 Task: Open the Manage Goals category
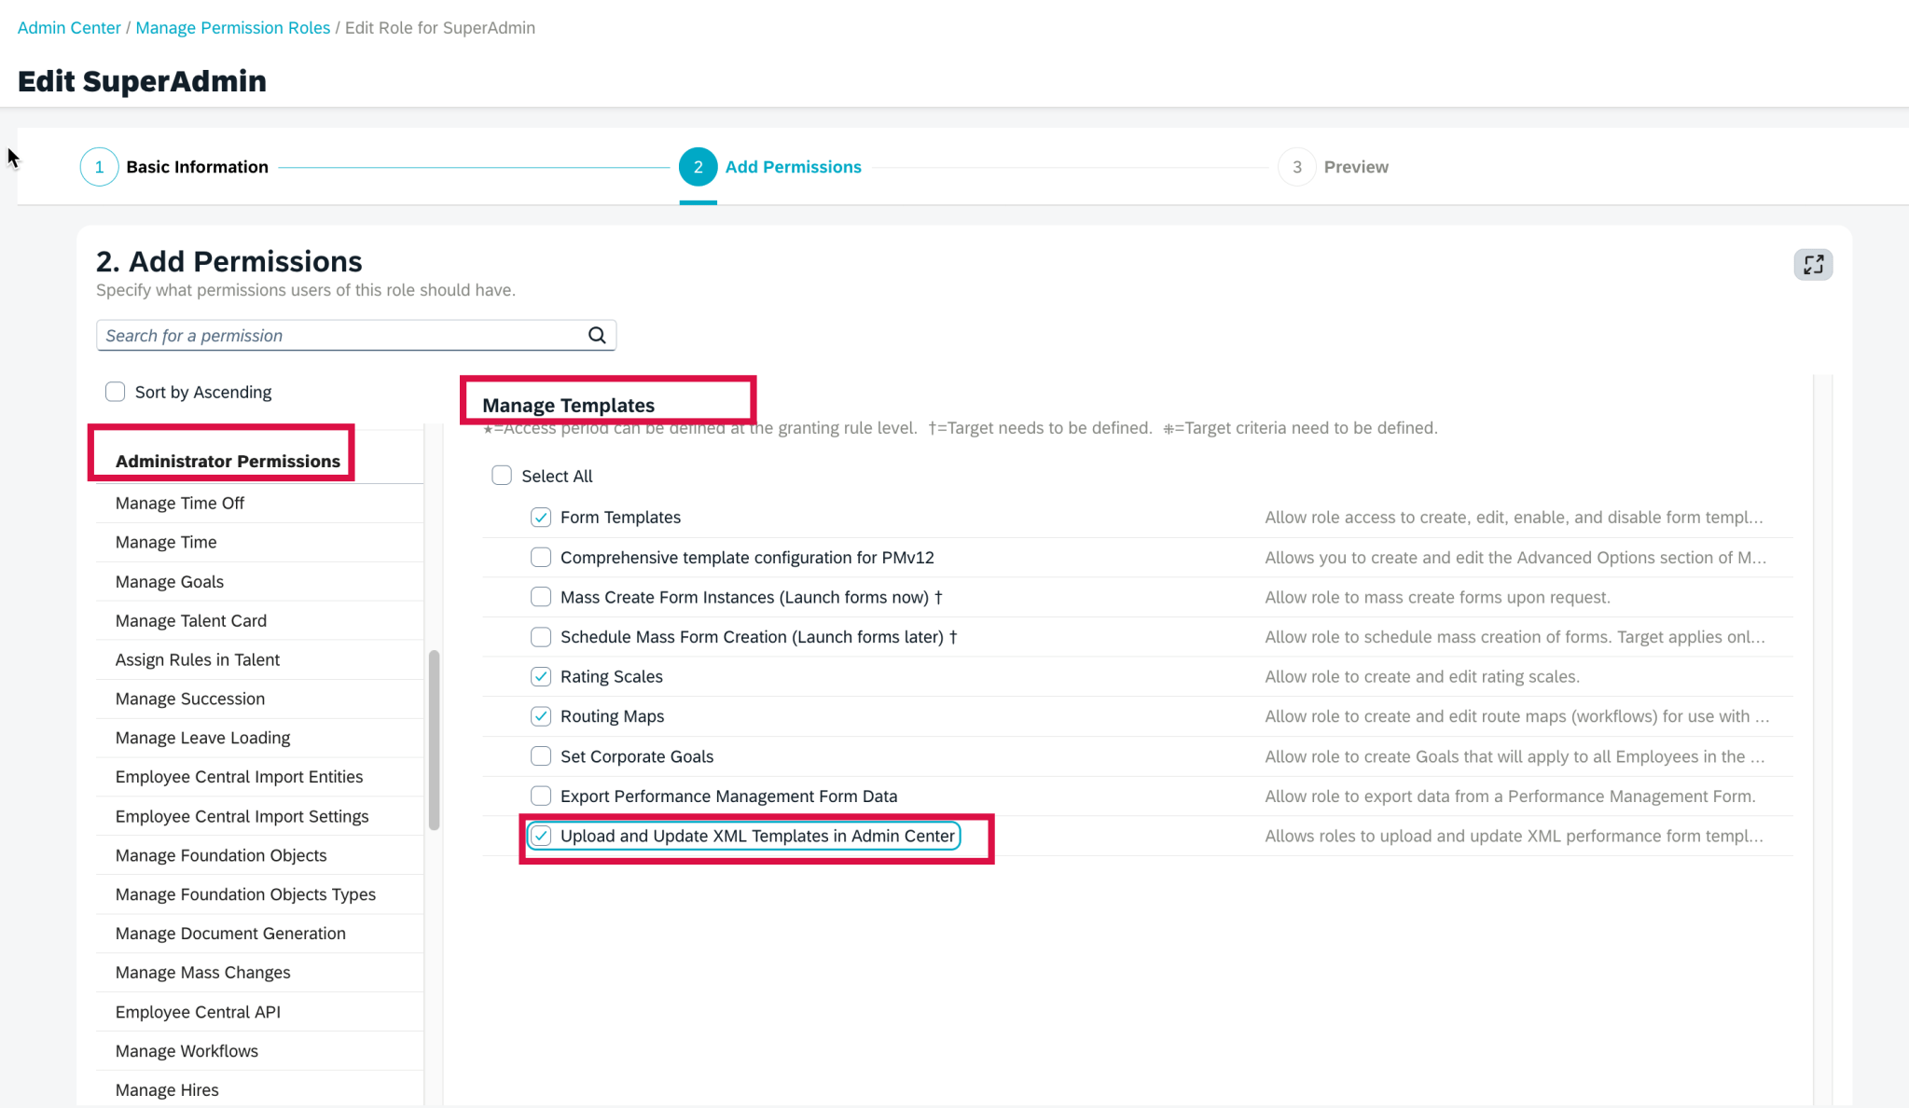pyautogui.click(x=169, y=581)
